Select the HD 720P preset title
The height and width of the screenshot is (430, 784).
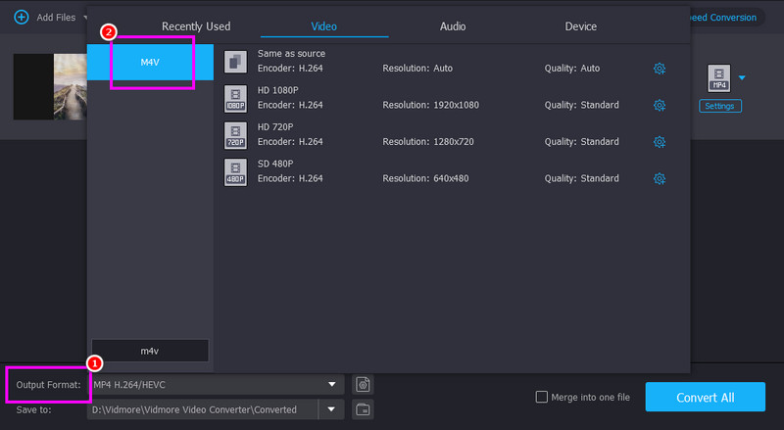(x=275, y=127)
